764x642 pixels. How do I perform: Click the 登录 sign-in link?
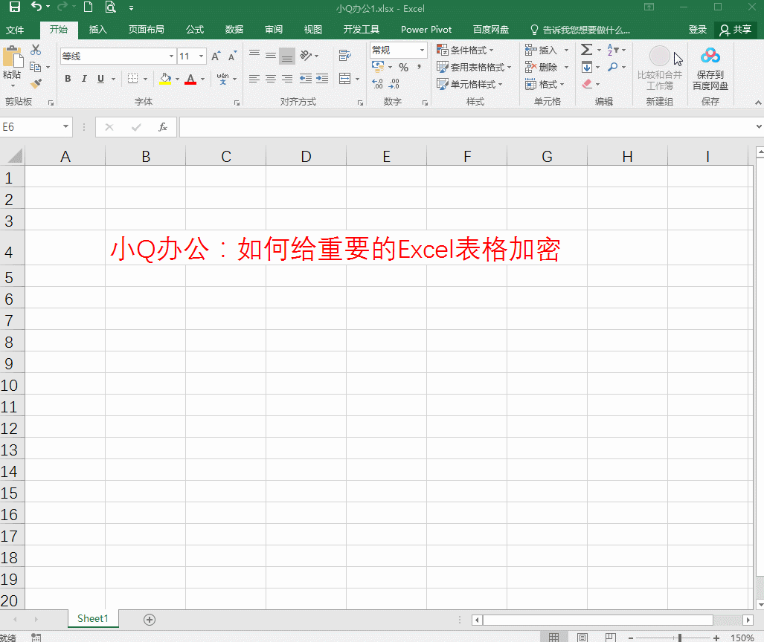click(697, 30)
